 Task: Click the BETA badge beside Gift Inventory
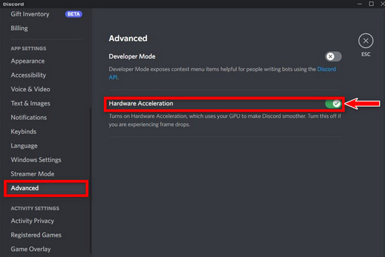pyautogui.click(x=73, y=14)
